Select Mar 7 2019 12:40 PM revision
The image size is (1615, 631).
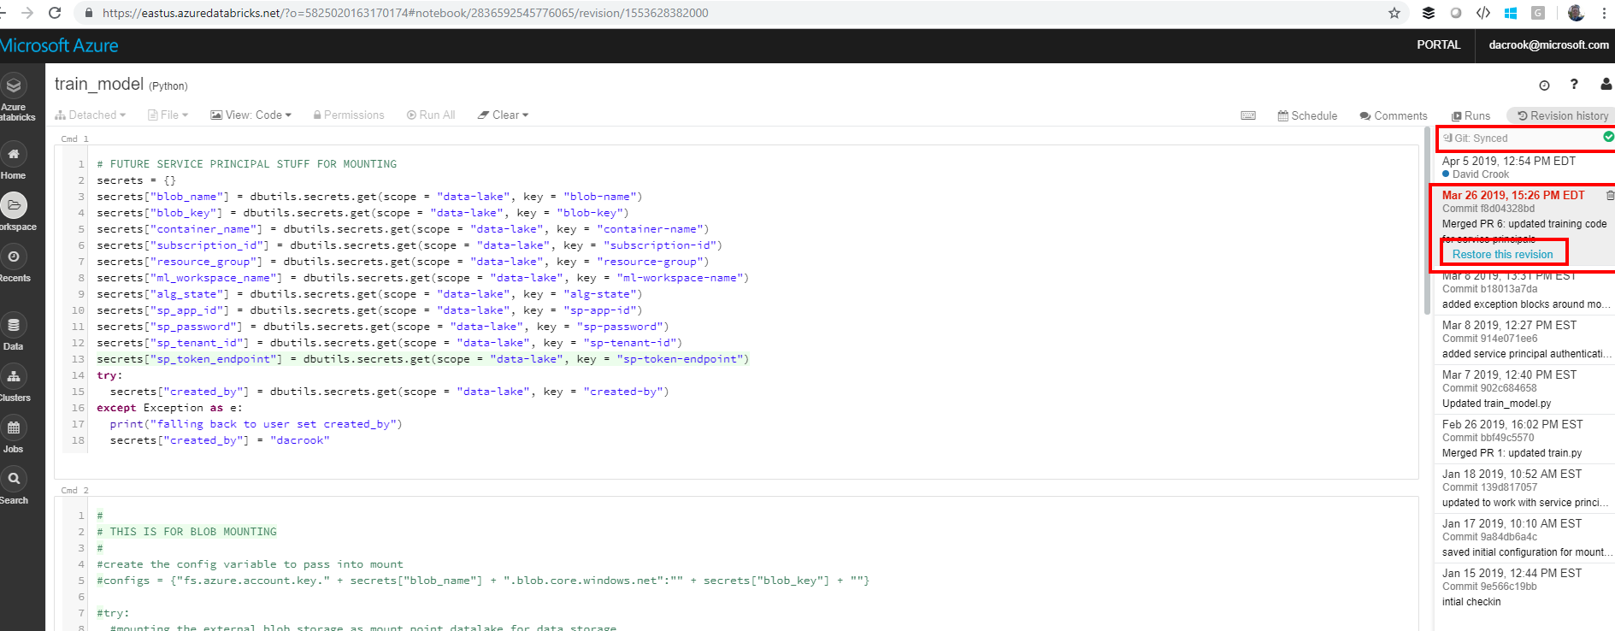[x=1524, y=389]
